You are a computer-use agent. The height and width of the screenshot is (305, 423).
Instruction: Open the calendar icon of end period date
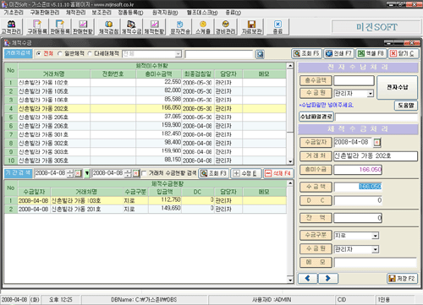tap(136, 173)
